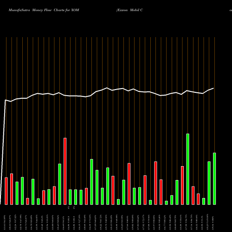Click the last green bar at chart's right end

(x=214, y=179)
